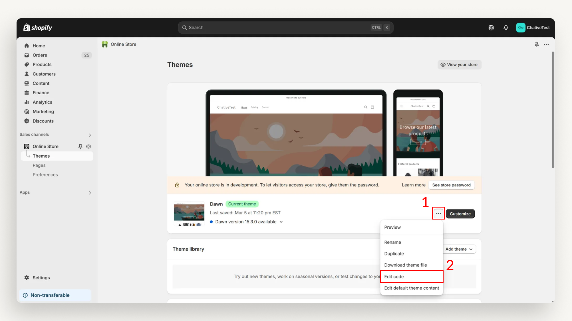Click the Dawn theme thumbnail

coord(189,214)
